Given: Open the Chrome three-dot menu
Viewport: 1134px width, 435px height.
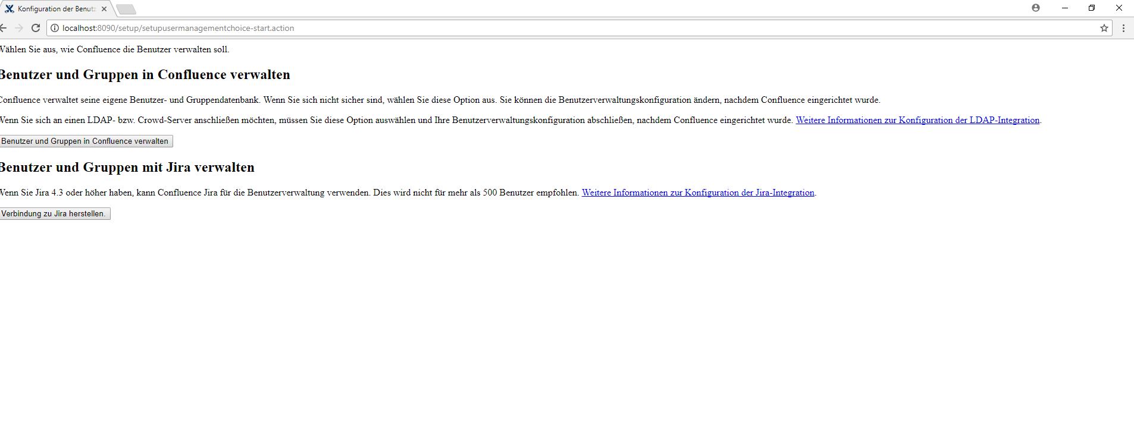Looking at the screenshot, I should click(1123, 28).
